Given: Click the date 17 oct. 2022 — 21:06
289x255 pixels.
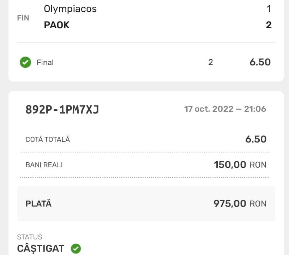Looking at the screenshot, I should pos(225,109).
